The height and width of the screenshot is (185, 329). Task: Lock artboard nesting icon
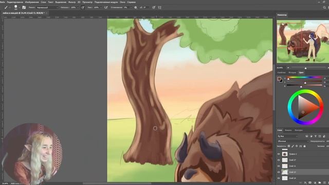point(300,146)
